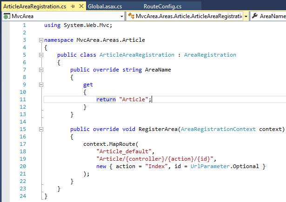Click the "Article" return string
The image size is (286, 202).
[133, 99]
